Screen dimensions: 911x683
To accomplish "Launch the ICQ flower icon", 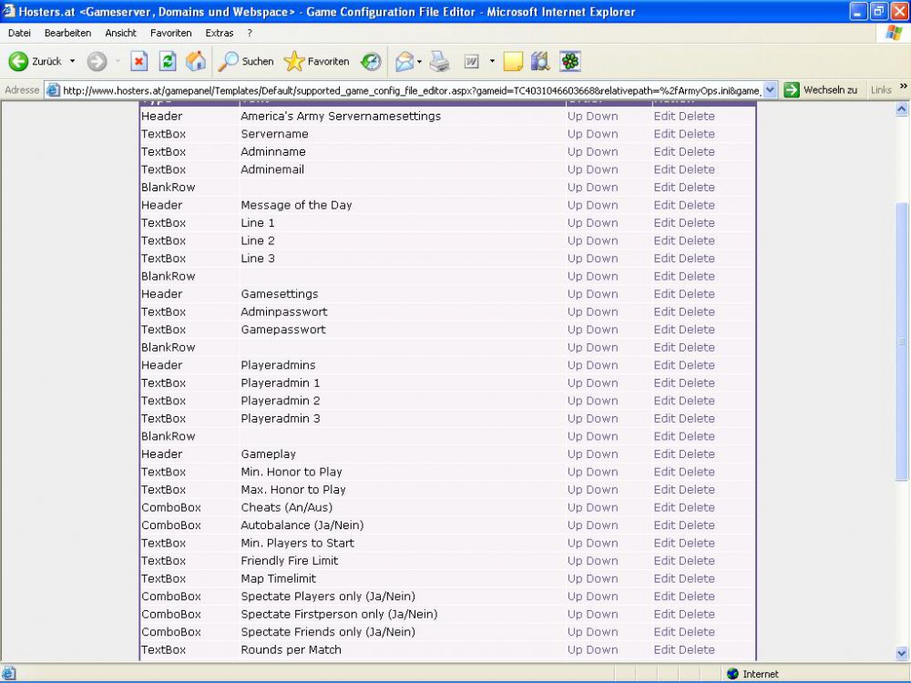I will point(570,61).
